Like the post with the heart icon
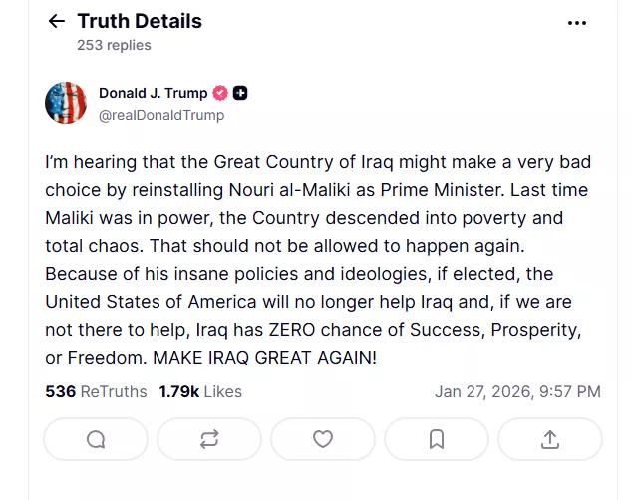 (x=323, y=439)
